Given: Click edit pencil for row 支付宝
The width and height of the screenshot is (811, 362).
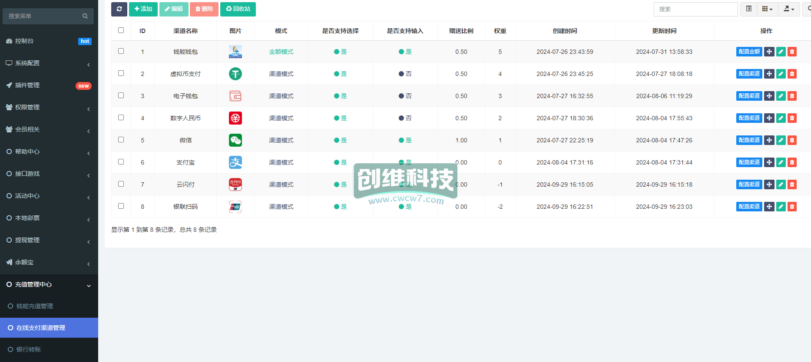Looking at the screenshot, I should click(x=781, y=162).
